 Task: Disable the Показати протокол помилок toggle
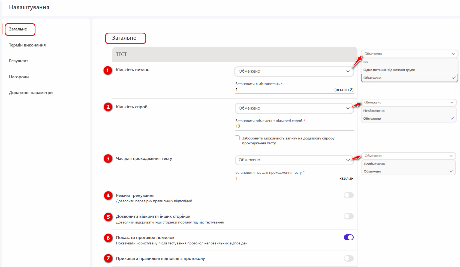(348, 237)
